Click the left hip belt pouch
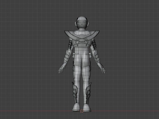Image resolution: width=159 pixels, height=119 pixels. pos(74,55)
